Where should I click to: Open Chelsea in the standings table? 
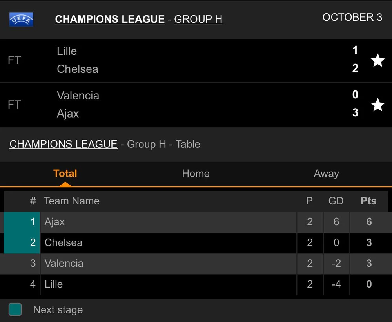pos(64,242)
